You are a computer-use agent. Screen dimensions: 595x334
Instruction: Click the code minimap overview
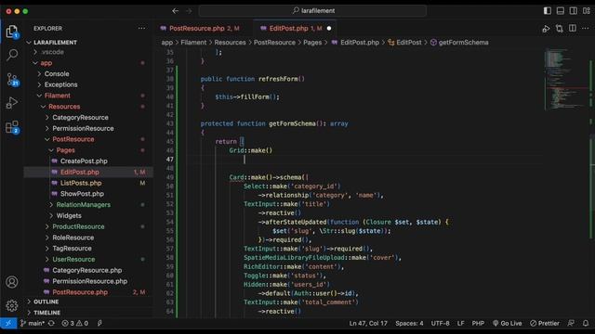[565, 80]
